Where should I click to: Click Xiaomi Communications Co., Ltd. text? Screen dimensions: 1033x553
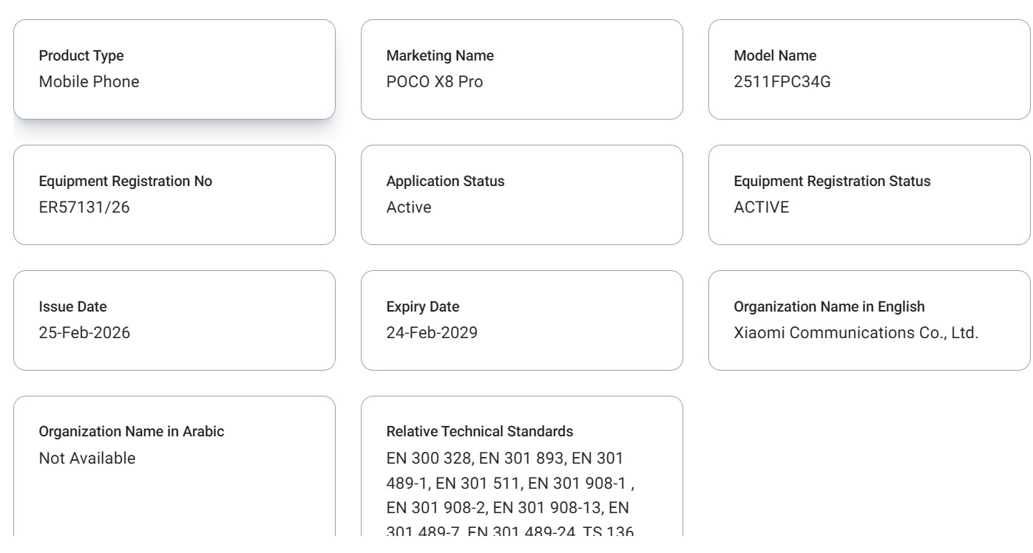[x=856, y=333]
